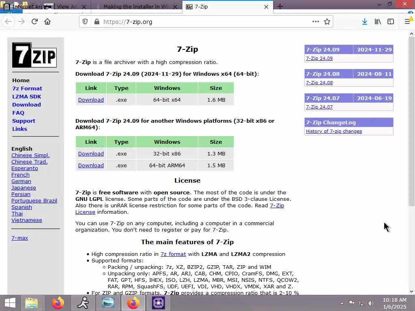Open the Firefox home page icon
415x311 pixels.
pos(47,22)
